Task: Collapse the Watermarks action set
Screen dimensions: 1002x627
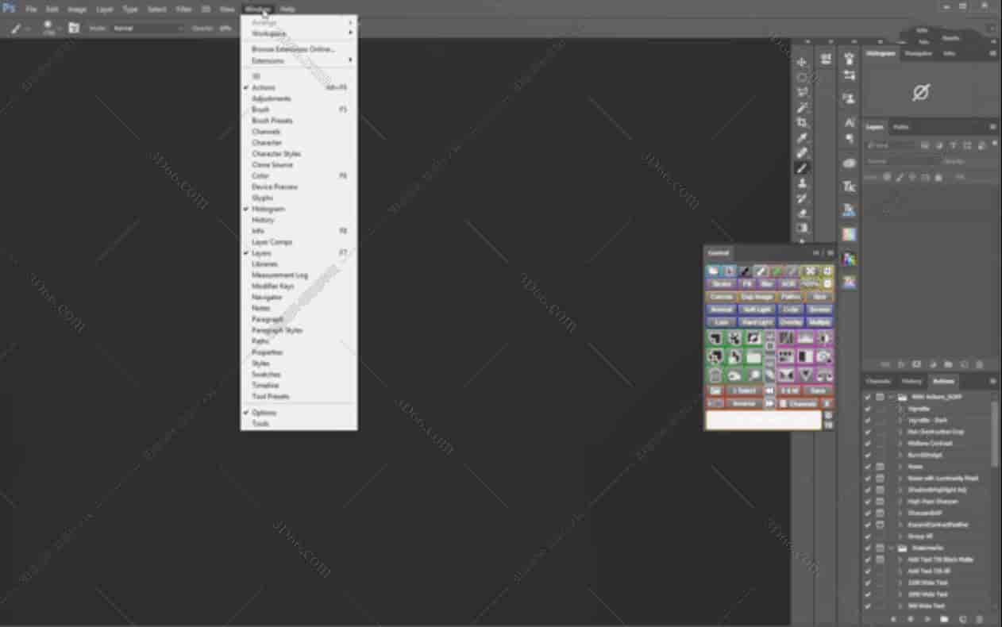Action: (x=891, y=548)
